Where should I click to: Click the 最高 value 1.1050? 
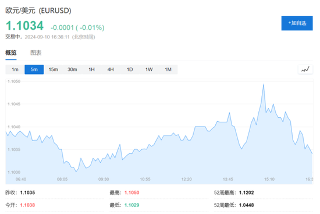[x=132, y=192]
